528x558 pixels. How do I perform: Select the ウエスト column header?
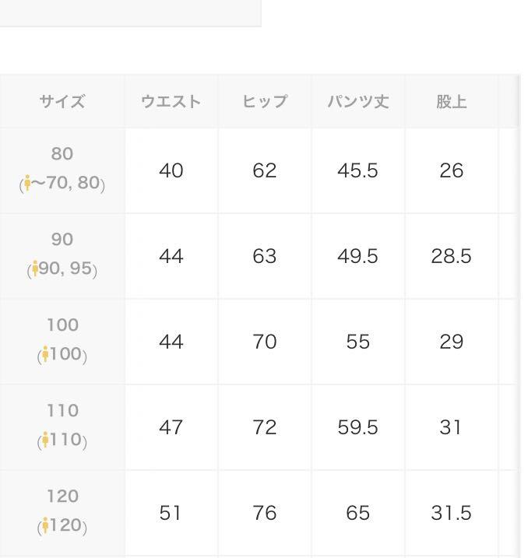[171, 102]
